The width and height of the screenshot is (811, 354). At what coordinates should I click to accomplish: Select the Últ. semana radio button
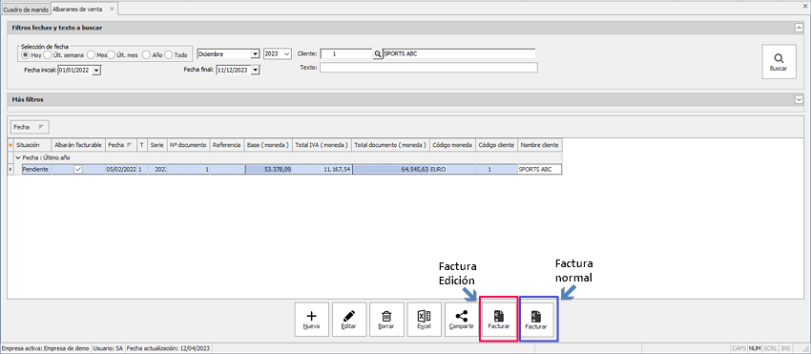(x=47, y=54)
